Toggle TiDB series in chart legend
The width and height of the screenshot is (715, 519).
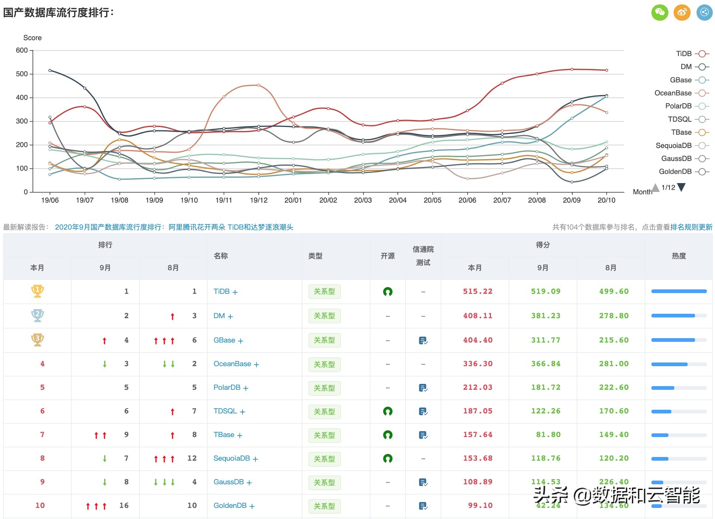(x=692, y=54)
